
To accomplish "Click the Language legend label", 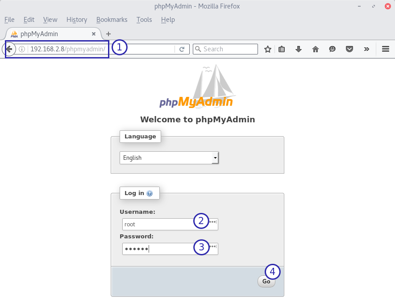I will point(140,137).
